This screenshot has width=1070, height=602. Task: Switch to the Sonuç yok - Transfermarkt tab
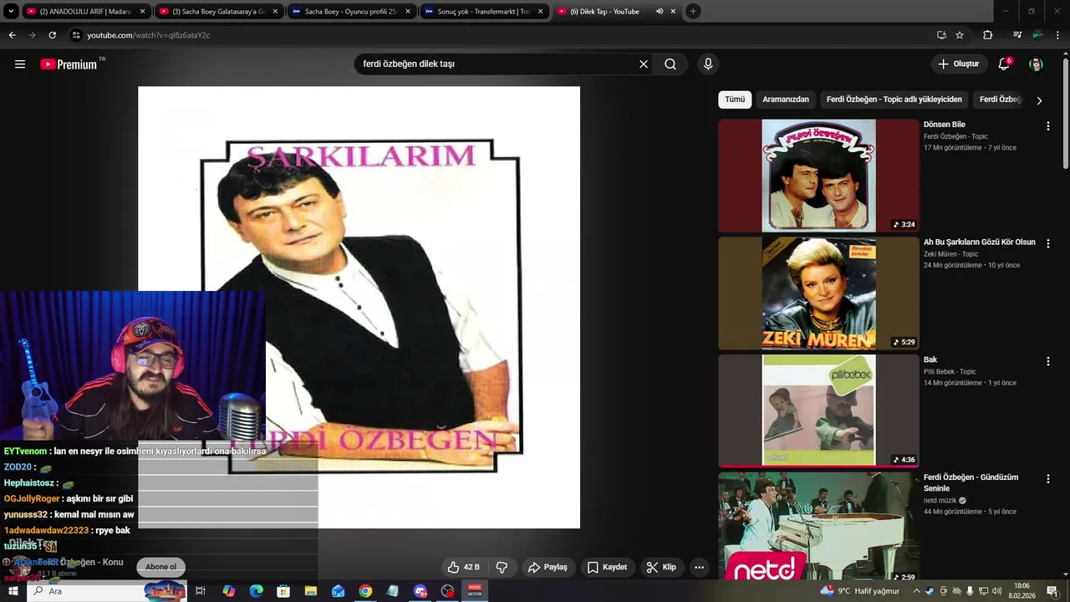click(482, 12)
